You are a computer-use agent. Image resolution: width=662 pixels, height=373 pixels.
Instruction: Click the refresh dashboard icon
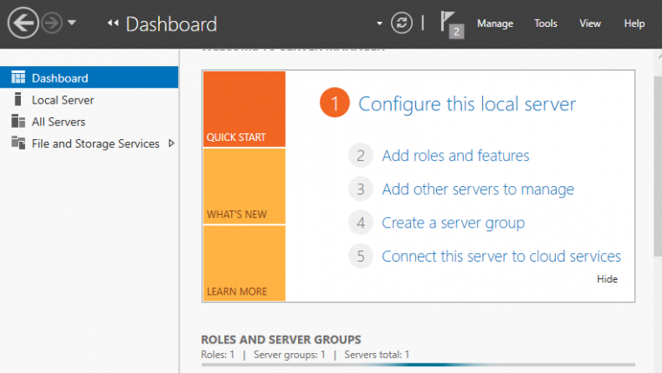(401, 23)
